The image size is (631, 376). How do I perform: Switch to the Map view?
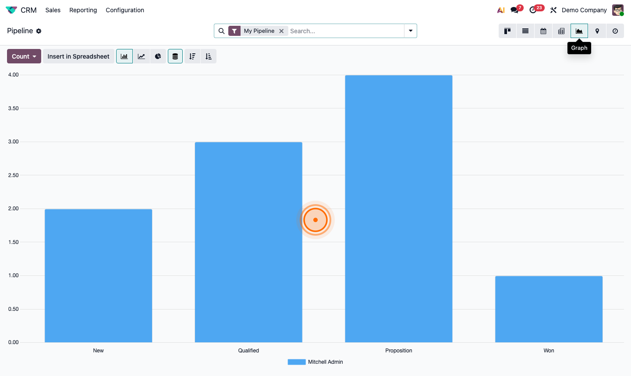pyautogui.click(x=597, y=31)
